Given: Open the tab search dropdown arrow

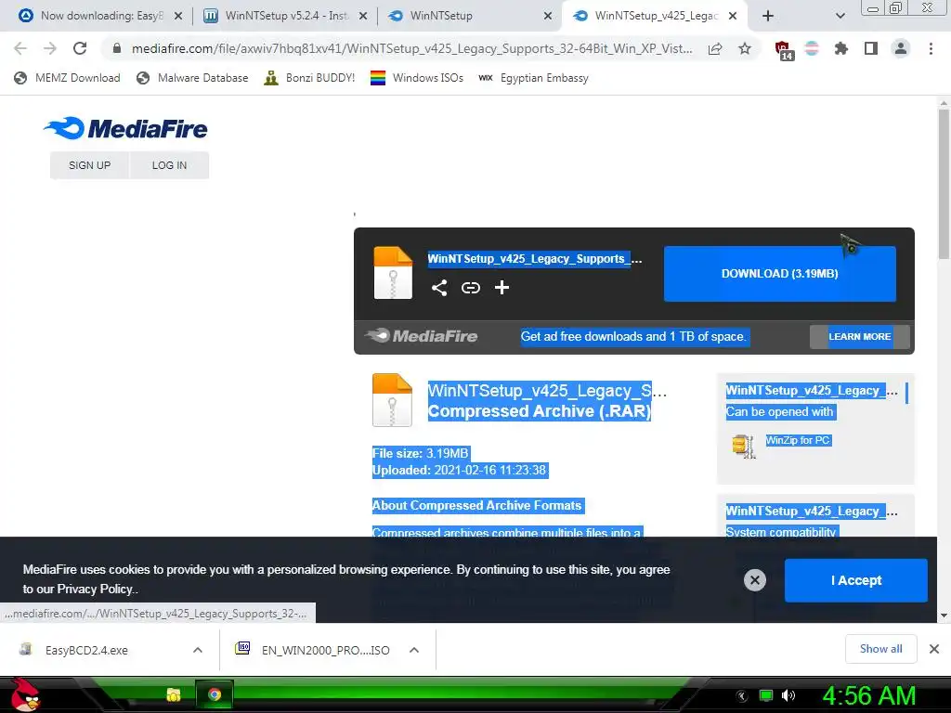Looking at the screenshot, I should click(x=840, y=16).
